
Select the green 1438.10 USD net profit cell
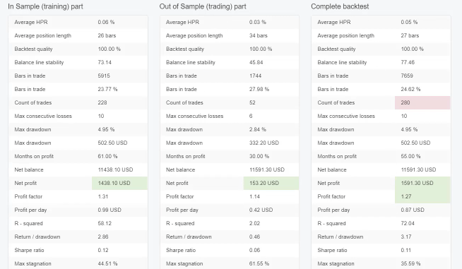pos(119,183)
